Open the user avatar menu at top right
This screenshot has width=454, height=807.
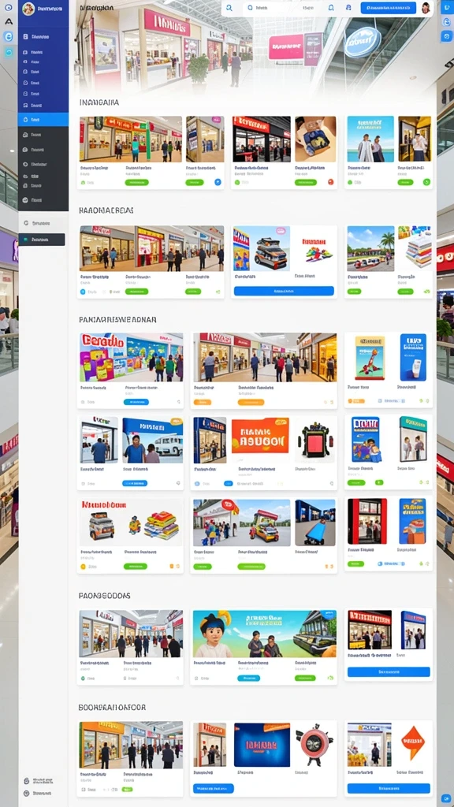click(x=426, y=8)
